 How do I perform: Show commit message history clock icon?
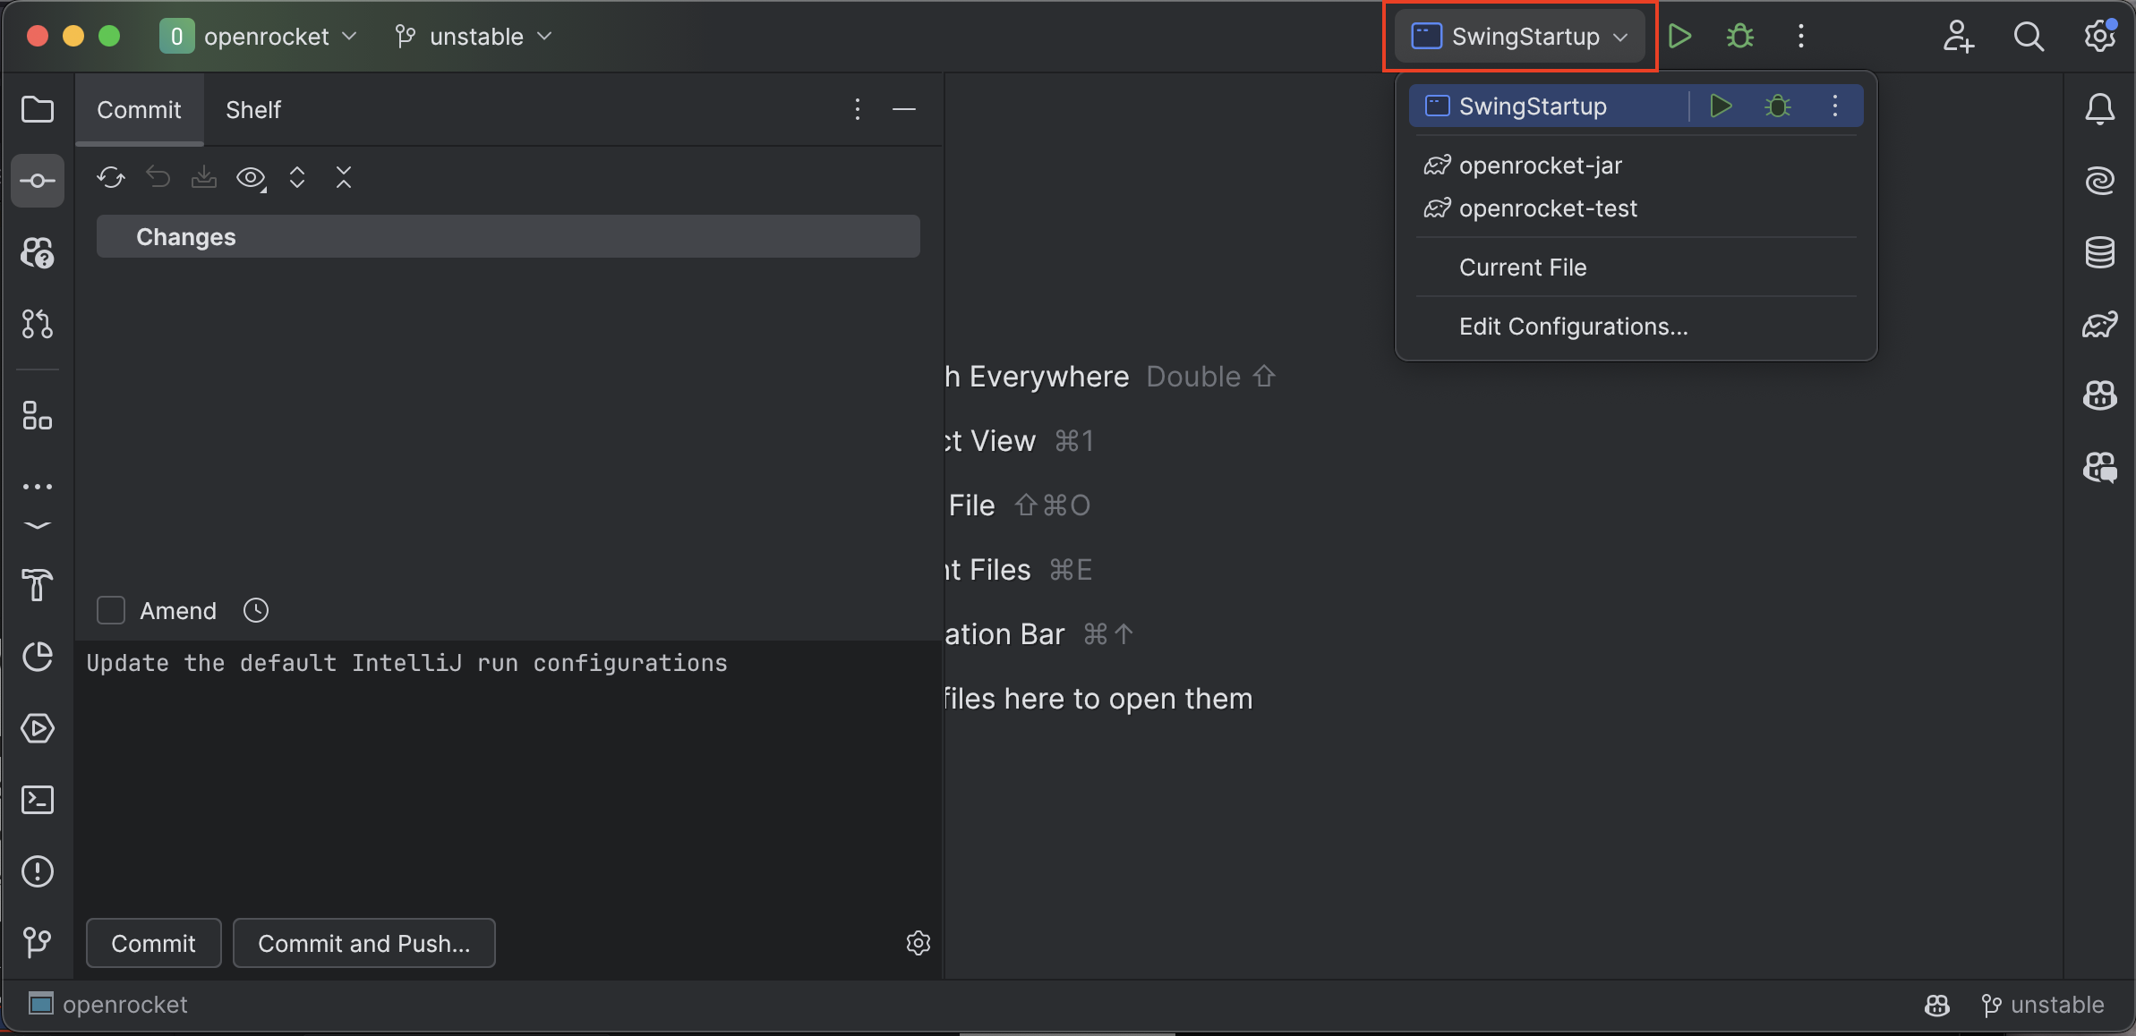pyautogui.click(x=256, y=611)
